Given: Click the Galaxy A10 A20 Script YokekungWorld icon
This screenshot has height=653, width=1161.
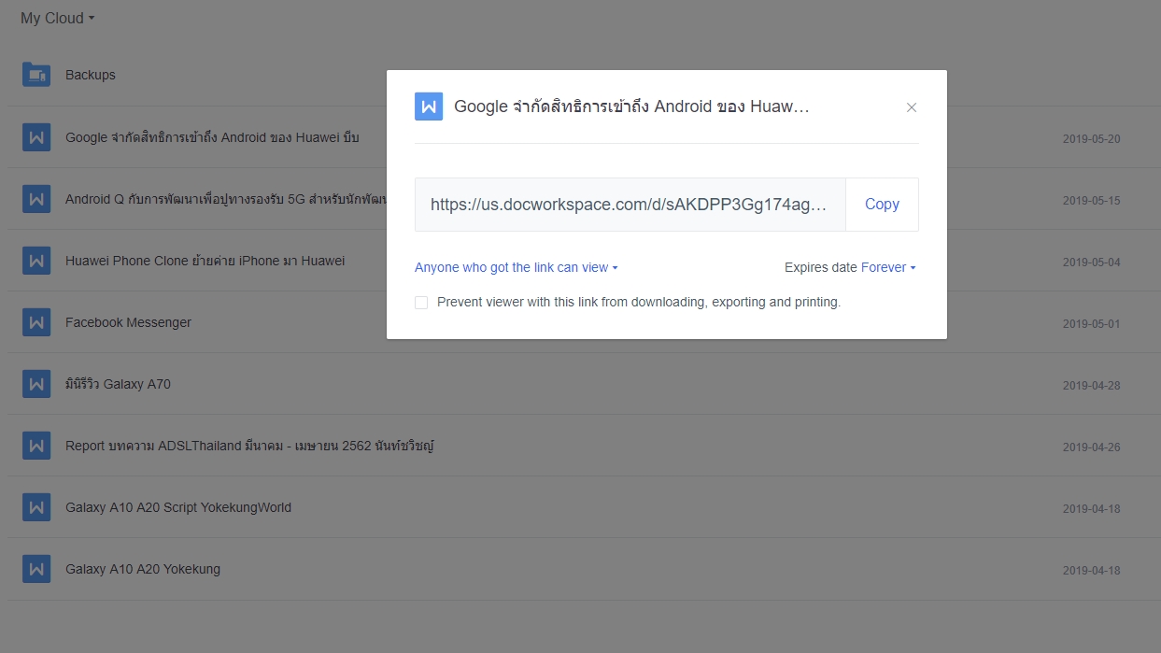Looking at the screenshot, I should coord(36,507).
